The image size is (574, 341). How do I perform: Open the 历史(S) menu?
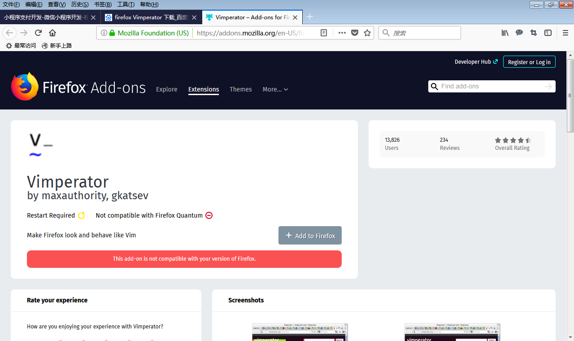coord(80,4)
